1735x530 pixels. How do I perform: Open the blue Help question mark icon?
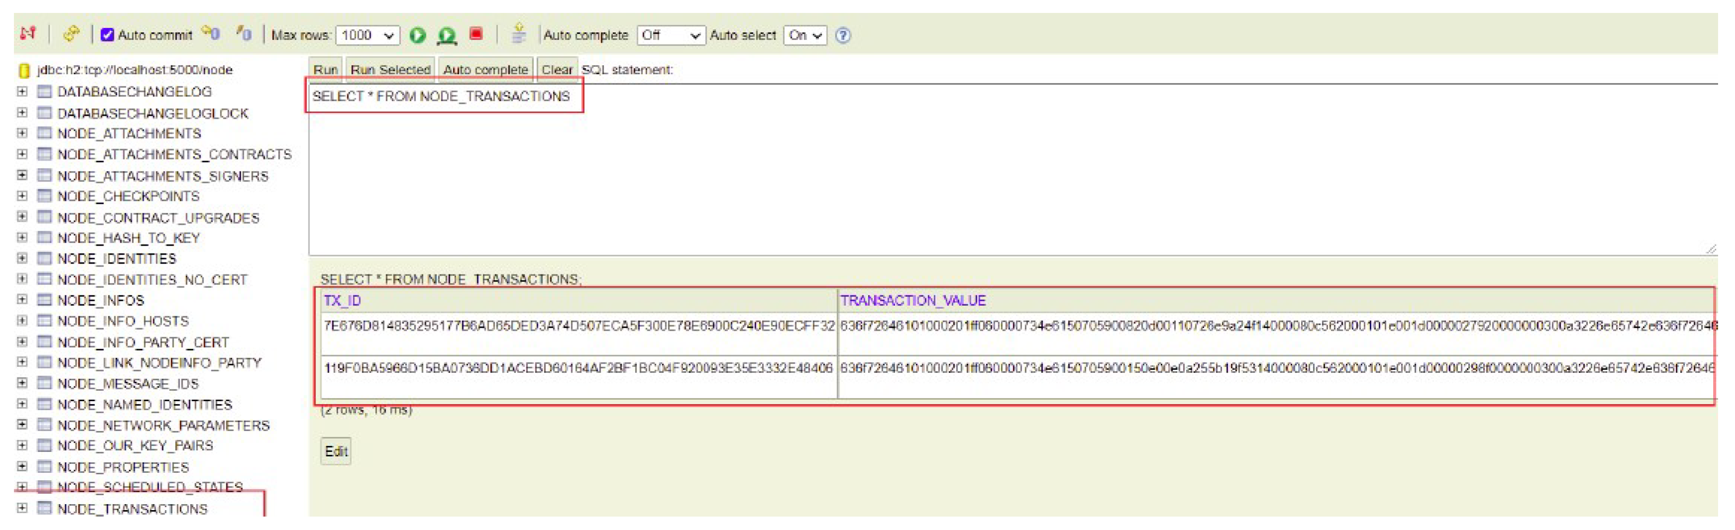[842, 36]
